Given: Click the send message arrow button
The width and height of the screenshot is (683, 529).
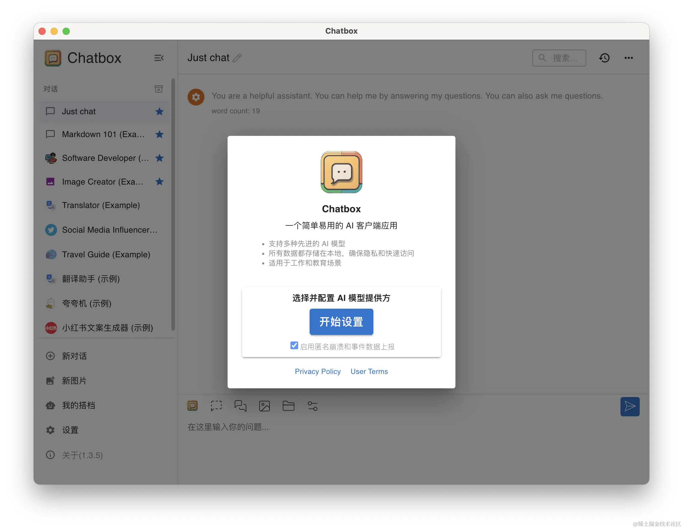Looking at the screenshot, I should pyautogui.click(x=629, y=406).
